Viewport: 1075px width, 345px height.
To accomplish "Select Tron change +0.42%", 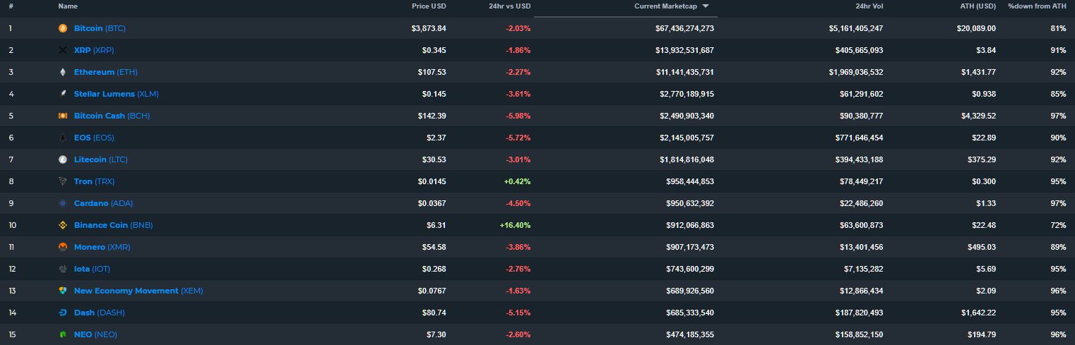I will coord(517,181).
